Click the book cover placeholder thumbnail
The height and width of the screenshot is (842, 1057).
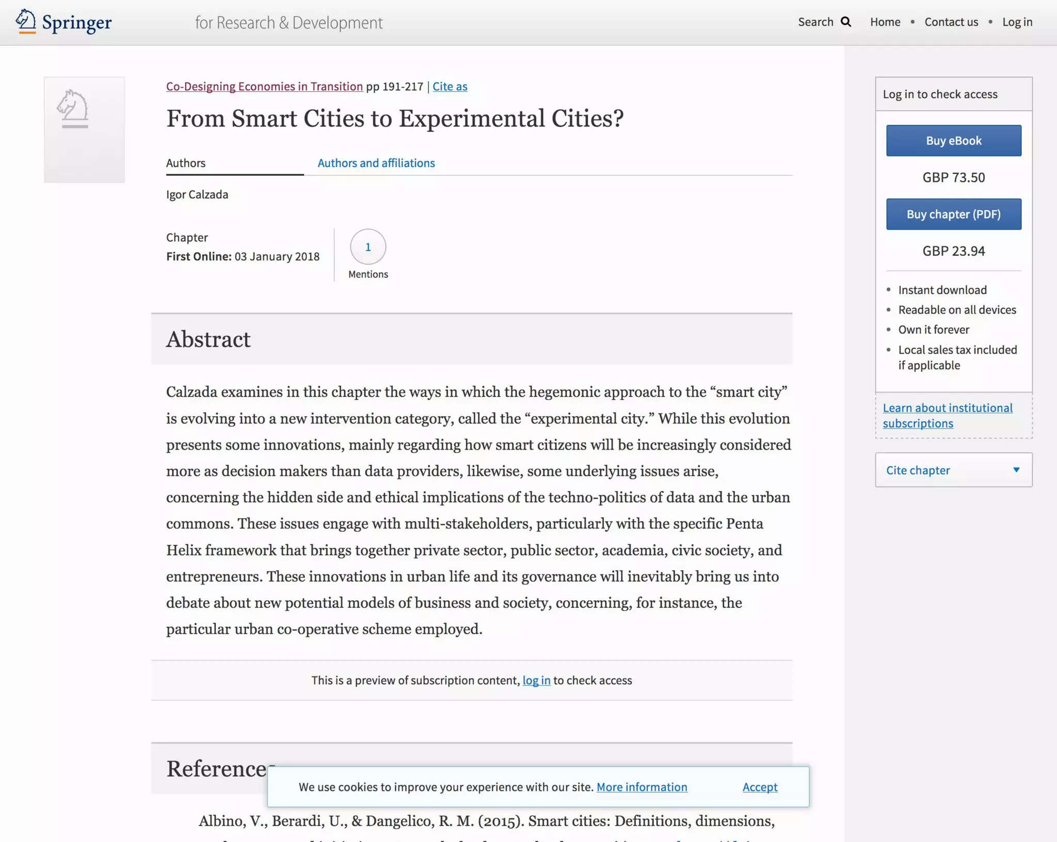pyautogui.click(x=84, y=129)
